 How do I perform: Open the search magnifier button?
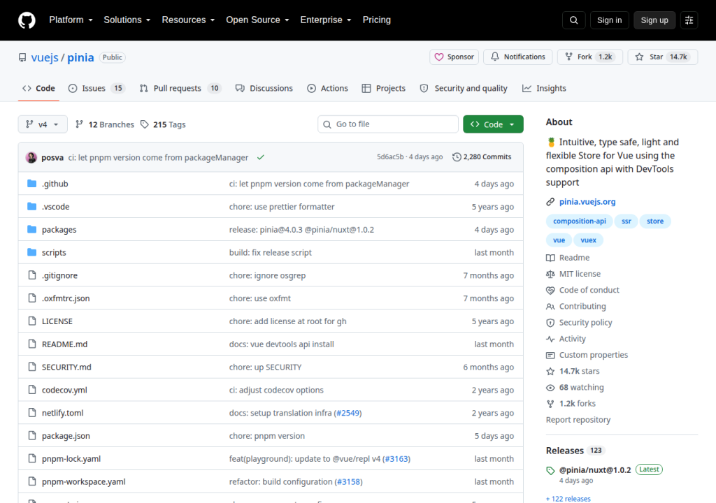tap(573, 20)
